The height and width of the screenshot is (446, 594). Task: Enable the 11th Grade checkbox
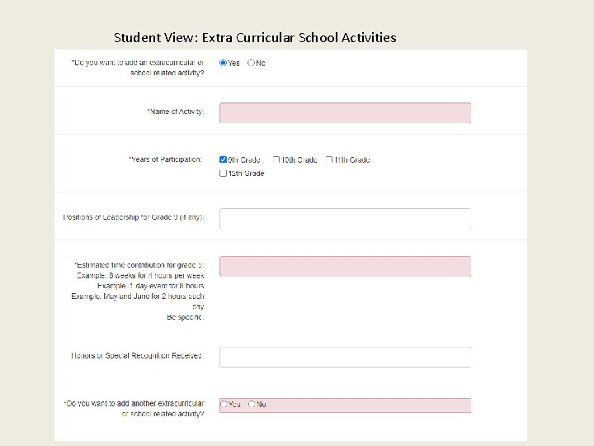click(329, 159)
